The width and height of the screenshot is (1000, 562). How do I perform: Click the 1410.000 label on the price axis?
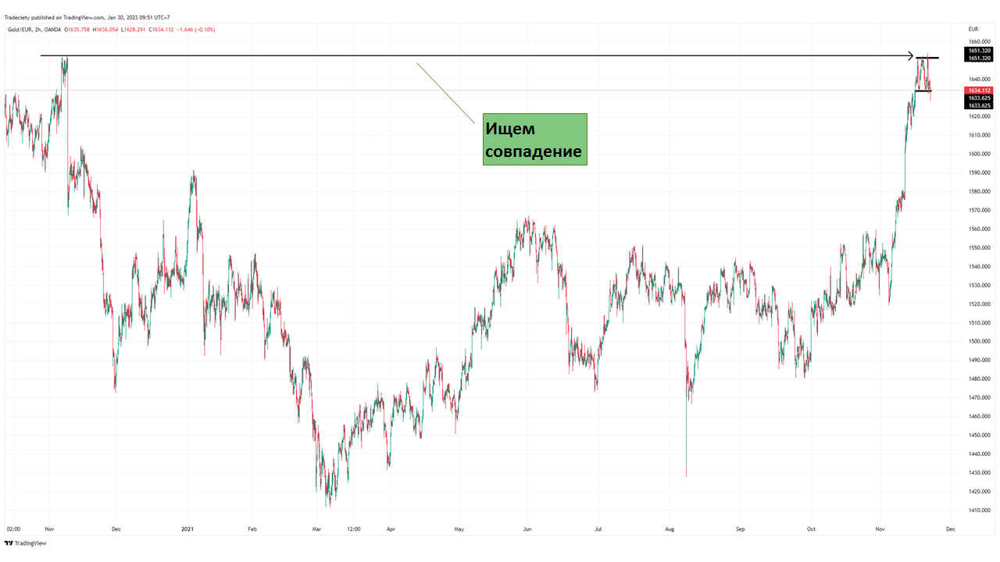point(979,510)
